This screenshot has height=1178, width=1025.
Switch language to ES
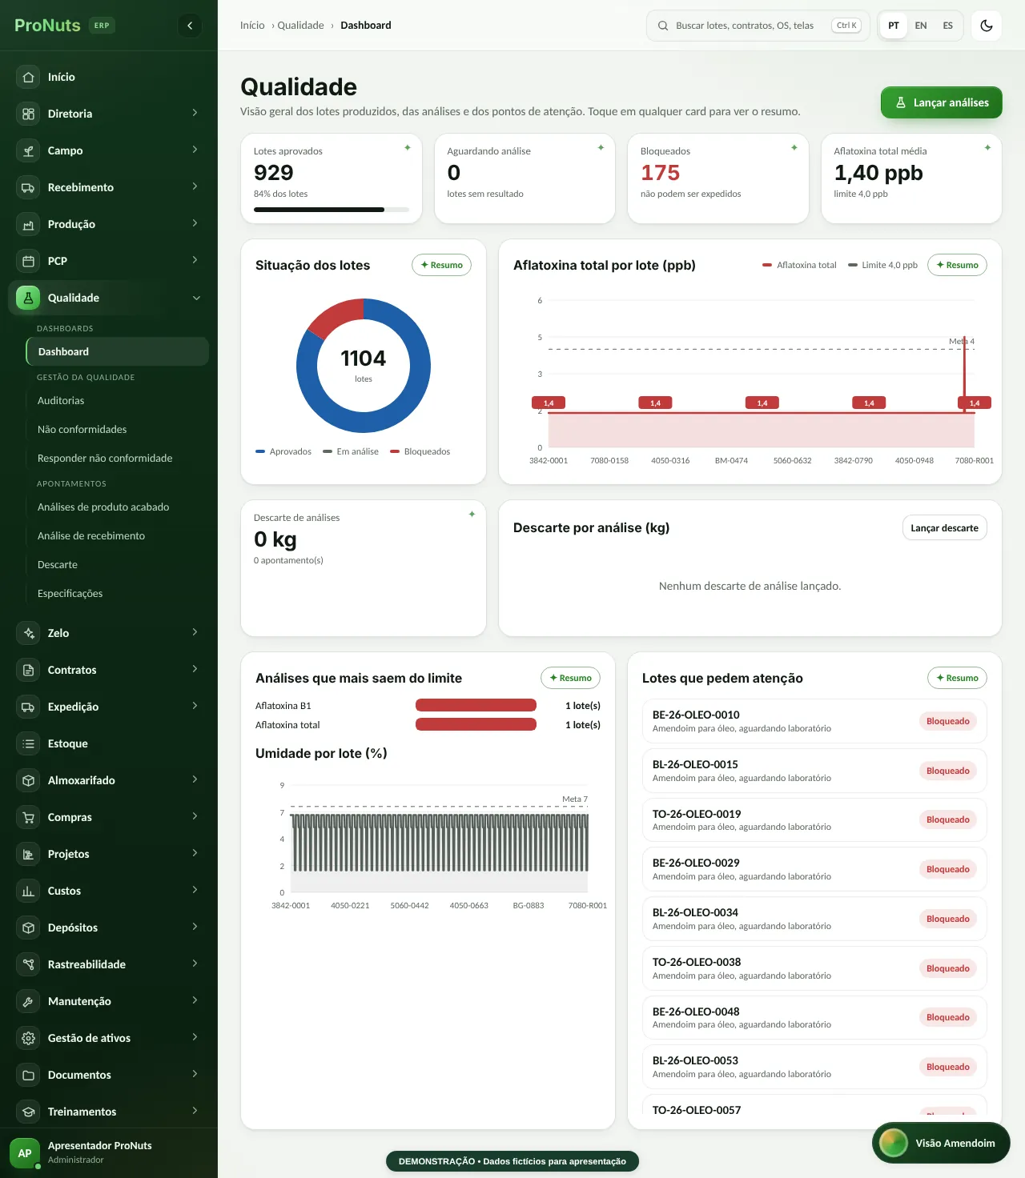[948, 26]
